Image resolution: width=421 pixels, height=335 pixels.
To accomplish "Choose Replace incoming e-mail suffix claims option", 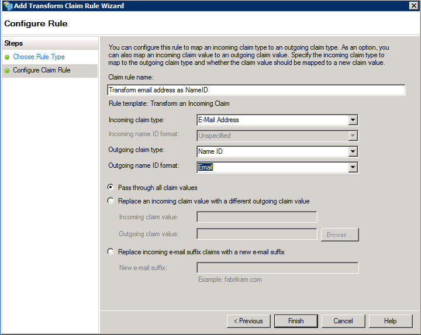I will [x=111, y=252].
